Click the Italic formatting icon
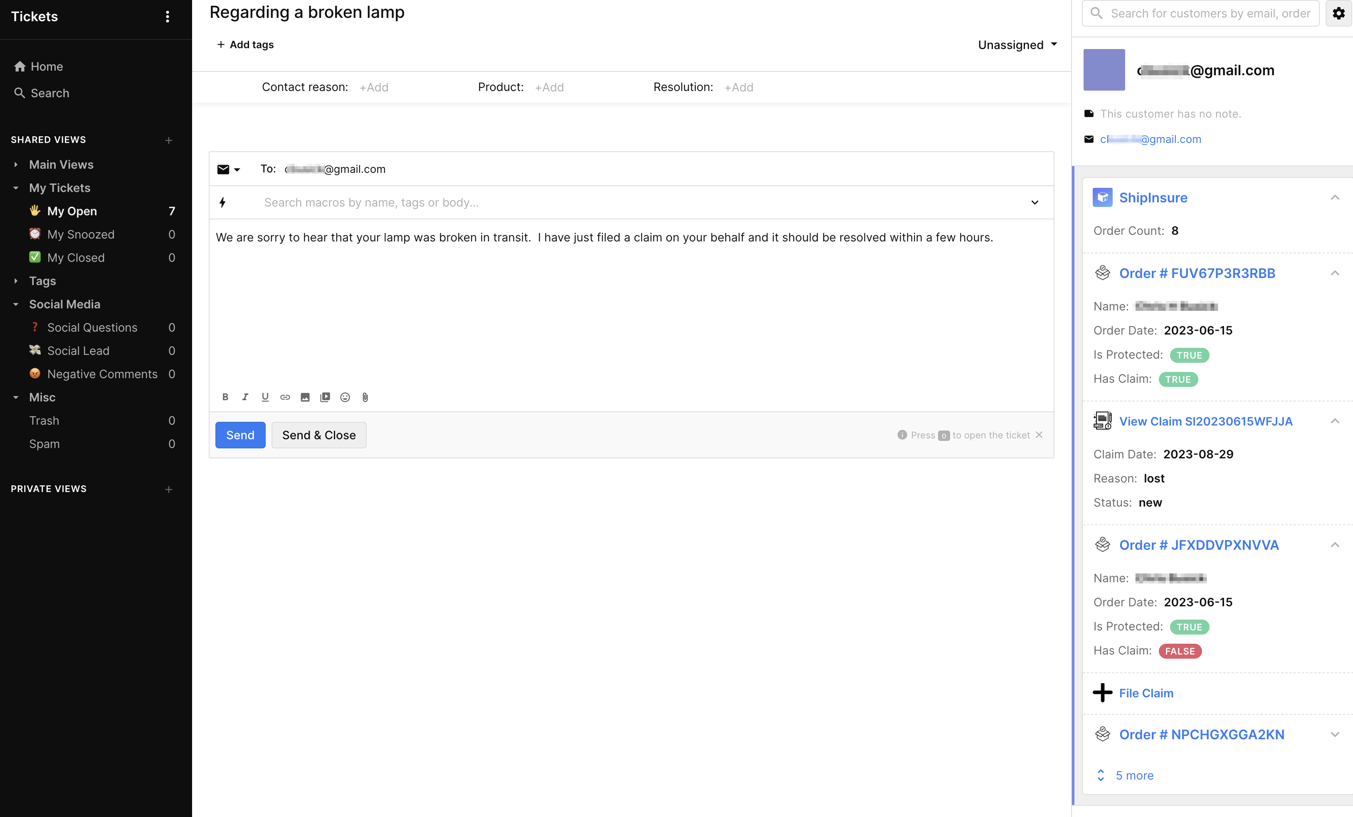The height and width of the screenshot is (817, 1353). coord(245,397)
